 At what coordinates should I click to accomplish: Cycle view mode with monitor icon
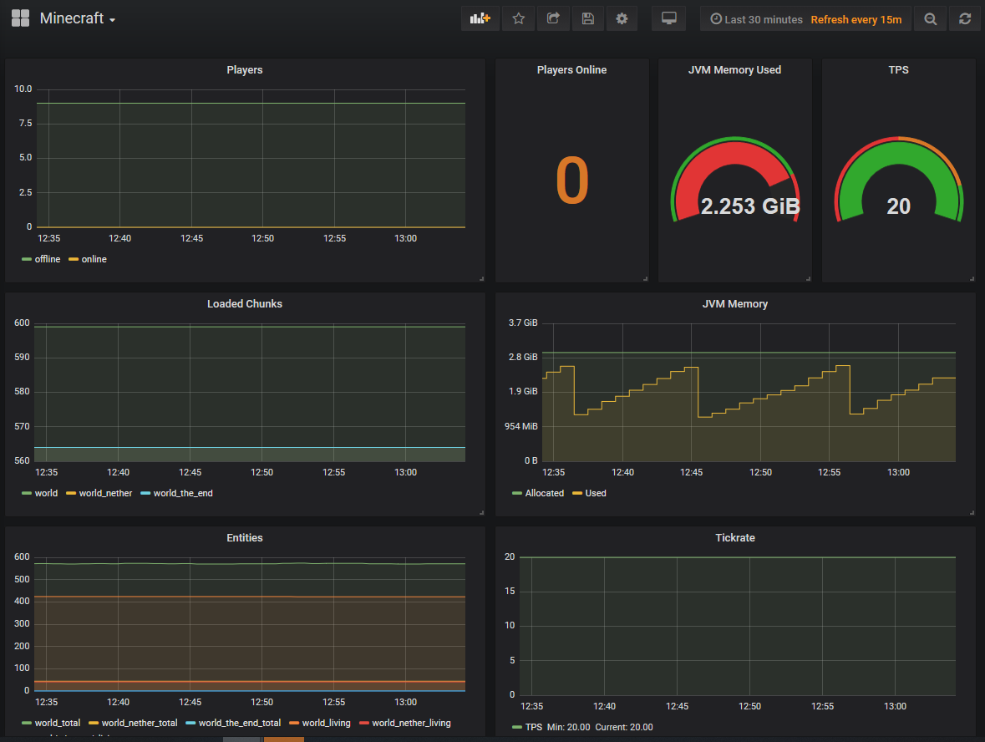coord(668,18)
